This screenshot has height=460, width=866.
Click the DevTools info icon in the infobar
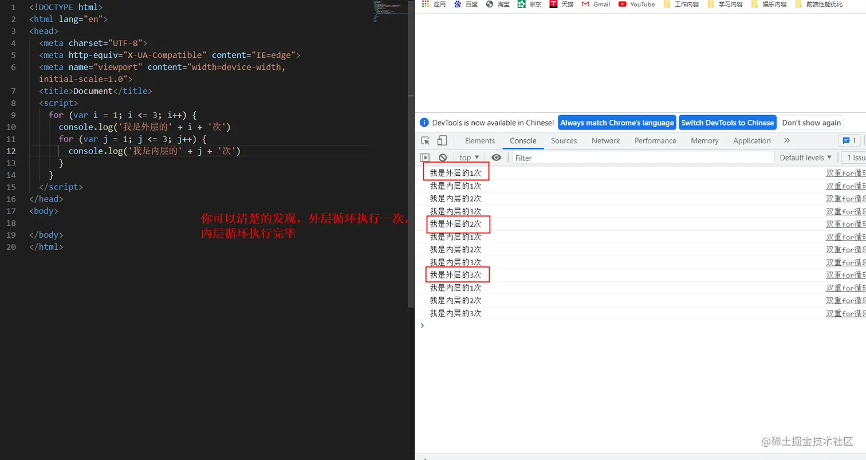coord(424,123)
